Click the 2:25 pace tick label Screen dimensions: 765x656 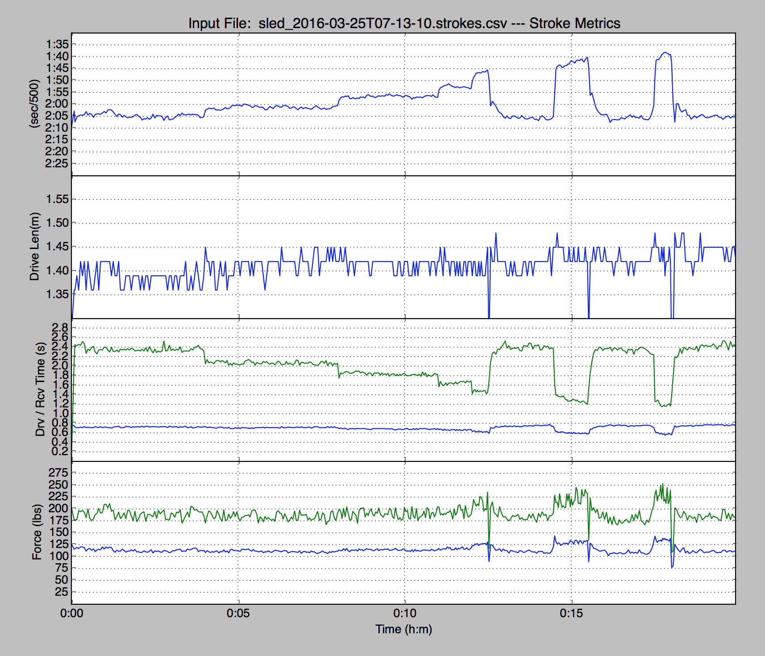(x=57, y=163)
